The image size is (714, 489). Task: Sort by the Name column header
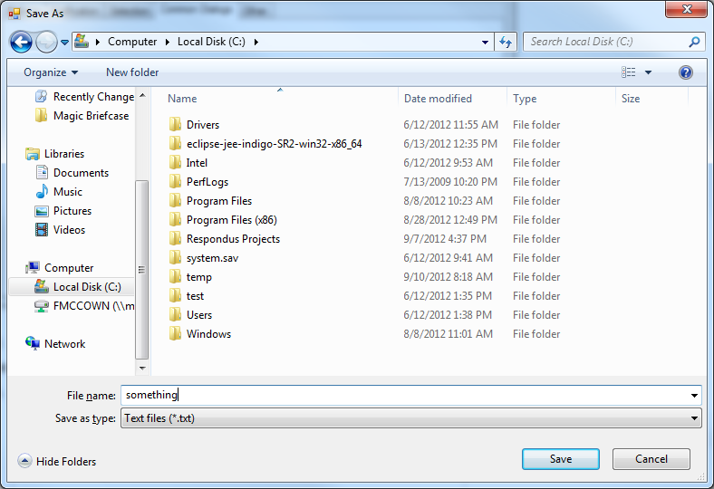[x=182, y=99]
